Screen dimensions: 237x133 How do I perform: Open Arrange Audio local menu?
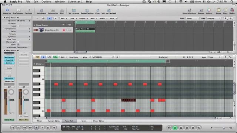tap(103, 18)
